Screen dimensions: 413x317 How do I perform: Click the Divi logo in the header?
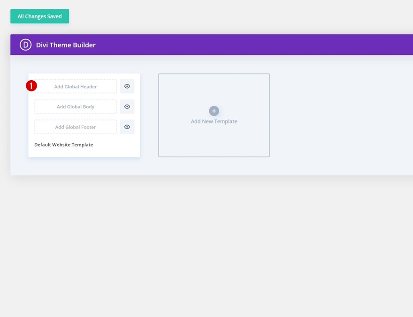[x=25, y=45]
